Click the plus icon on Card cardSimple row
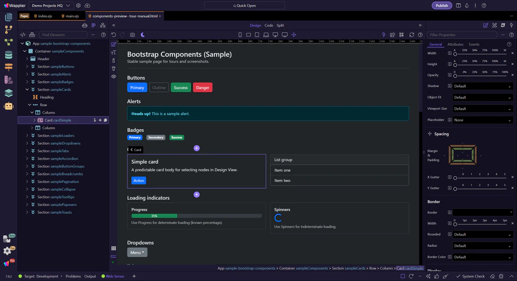Screen dimensions: 517x281 point(100,120)
